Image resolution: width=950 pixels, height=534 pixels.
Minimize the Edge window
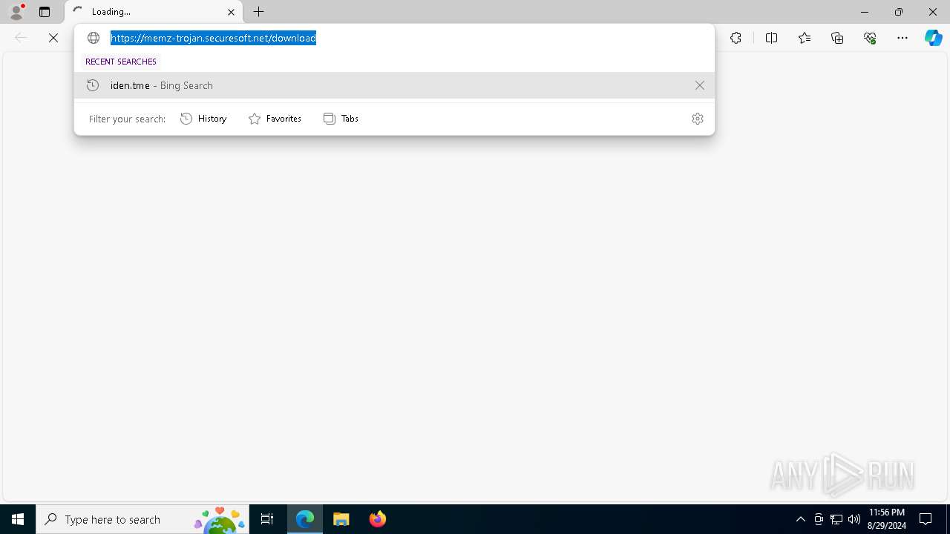pos(865,12)
